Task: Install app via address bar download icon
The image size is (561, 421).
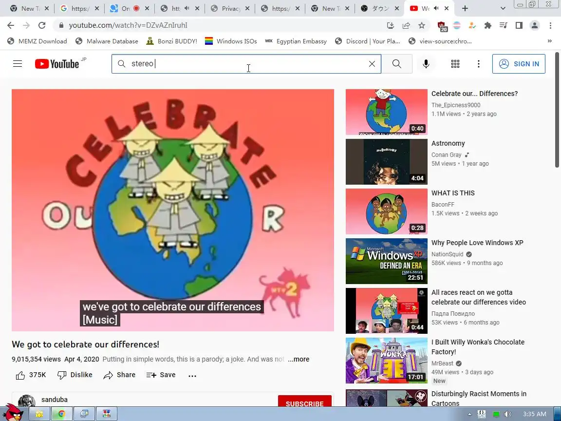Action: pyautogui.click(x=391, y=25)
